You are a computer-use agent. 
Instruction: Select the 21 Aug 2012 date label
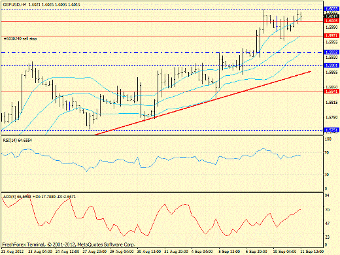12,252
